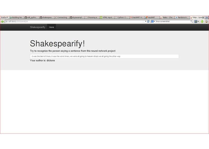
Task: Switch to the HTML input... tab
Action: click(x=107, y=17)
